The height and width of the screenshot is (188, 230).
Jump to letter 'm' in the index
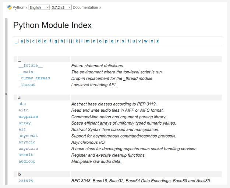(88, 41)
